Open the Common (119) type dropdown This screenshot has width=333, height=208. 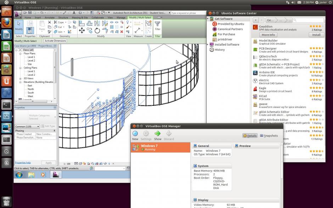tap(27, 126)
